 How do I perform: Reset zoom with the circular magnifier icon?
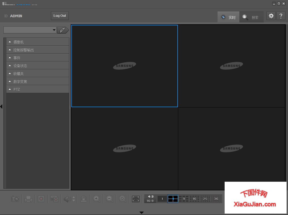tap(122, 199)
